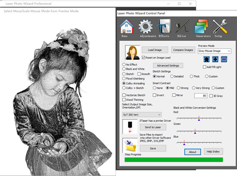Open the Adjustments gear icon
Image resolution: width=237 pixels, height=176 pixels.
click(x=145, y=27)
